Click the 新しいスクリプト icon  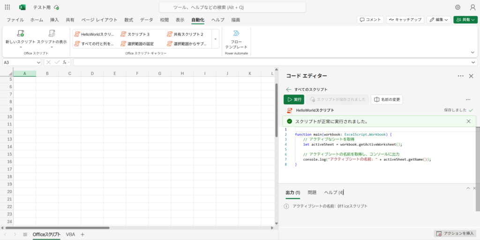point(21,33)
